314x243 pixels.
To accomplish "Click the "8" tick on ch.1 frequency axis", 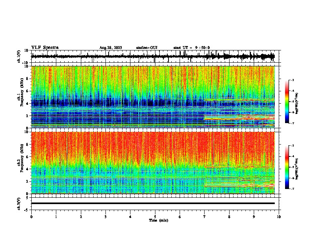I will click(27, 79).
